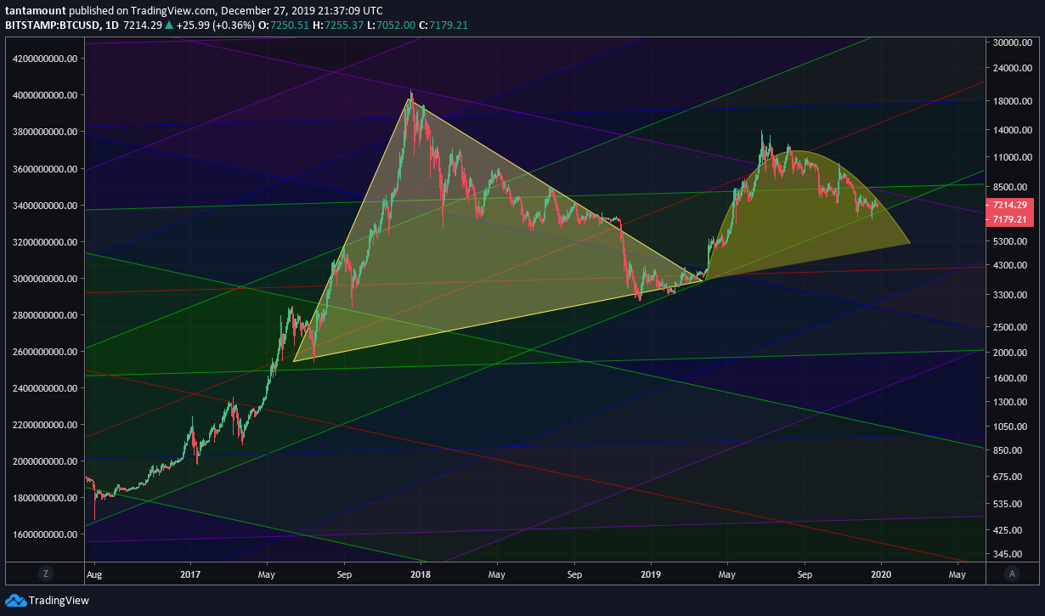Click the 1800000000.00 left axis label

click(x=47, y=497)
